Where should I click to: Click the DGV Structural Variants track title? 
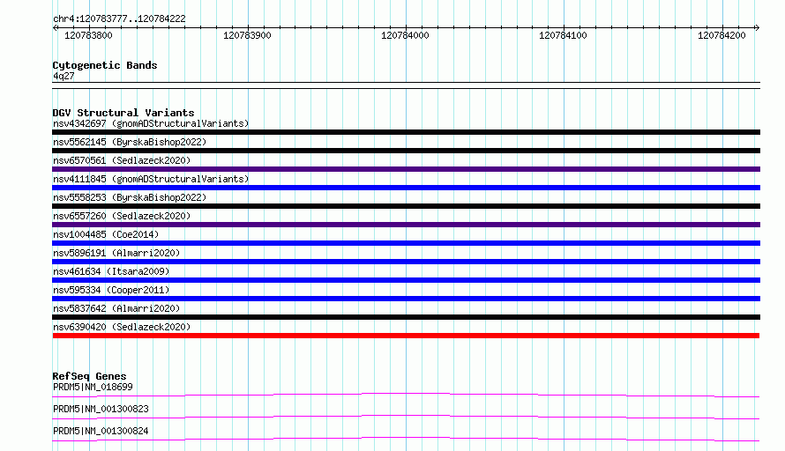(123, 113)
